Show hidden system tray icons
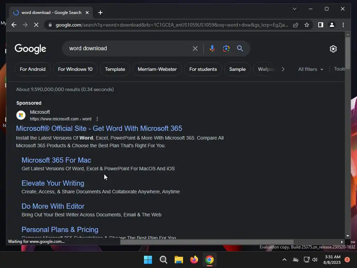 [x=284, y=260]
